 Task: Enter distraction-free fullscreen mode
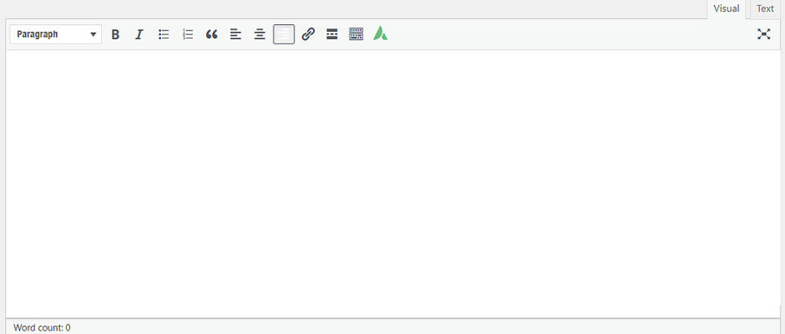pyautogui.click(x=763, y=34)
